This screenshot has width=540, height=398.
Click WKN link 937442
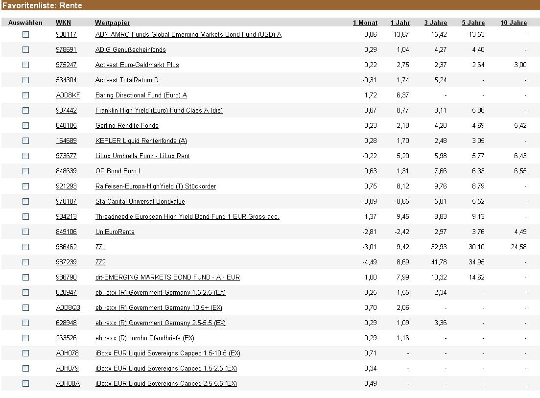66,110
